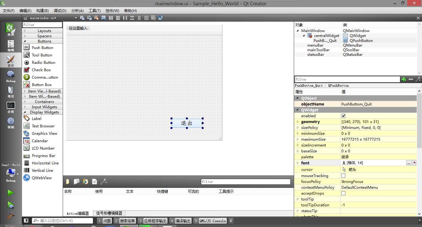422x227 pixels.
Task: Open wrench configure icon in Action editor
Action: coord(103,182)
